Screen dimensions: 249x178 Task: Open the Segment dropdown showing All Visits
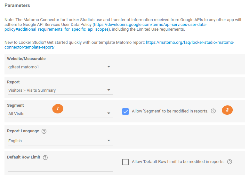coord(109,113)
